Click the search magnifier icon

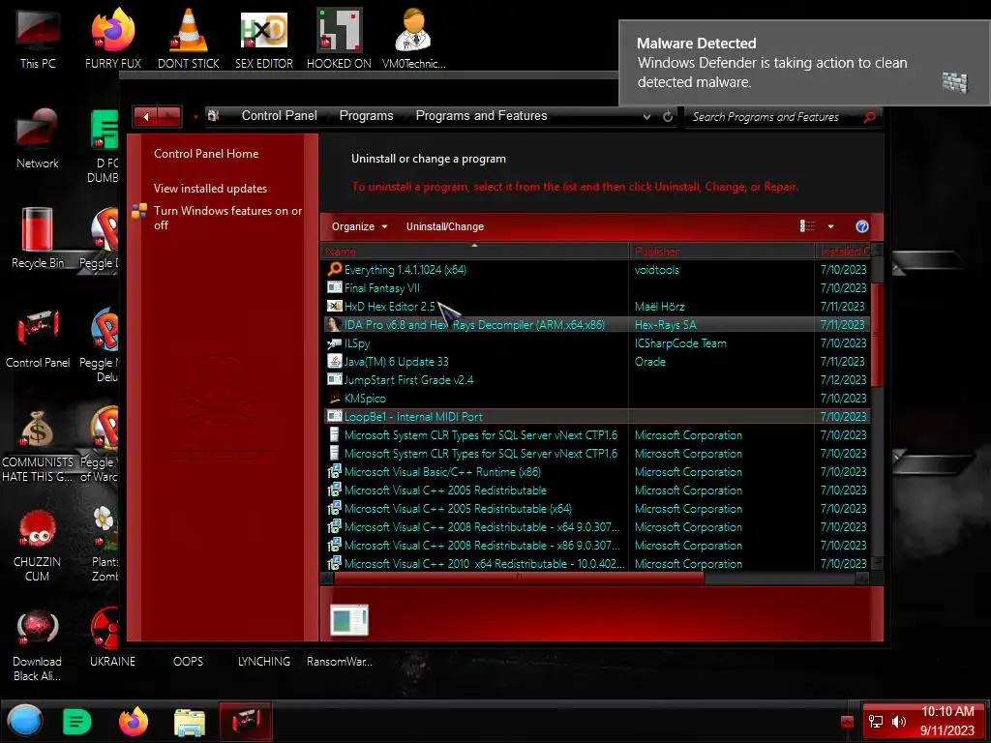point(870,117)
